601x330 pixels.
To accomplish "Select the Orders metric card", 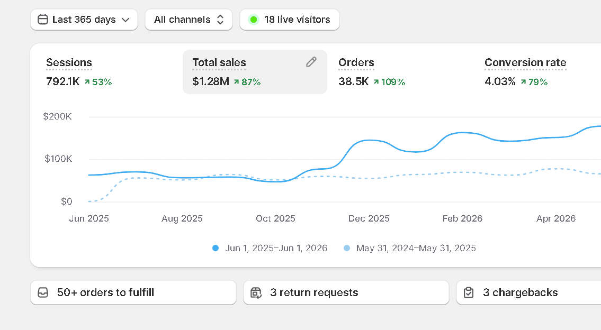I will 401,72.
